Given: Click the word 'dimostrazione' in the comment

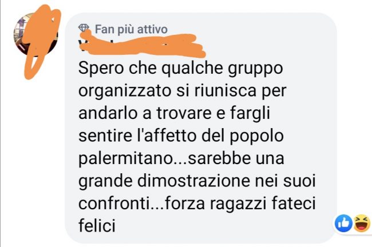Looking at the screenshot, I should (x=193, y=181).
